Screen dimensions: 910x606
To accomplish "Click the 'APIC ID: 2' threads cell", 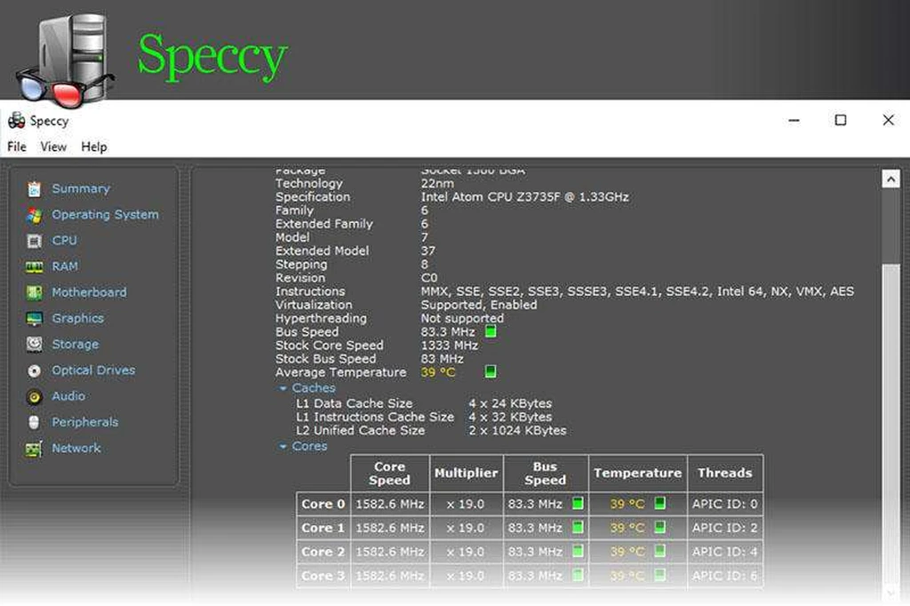I will (725, 528).
